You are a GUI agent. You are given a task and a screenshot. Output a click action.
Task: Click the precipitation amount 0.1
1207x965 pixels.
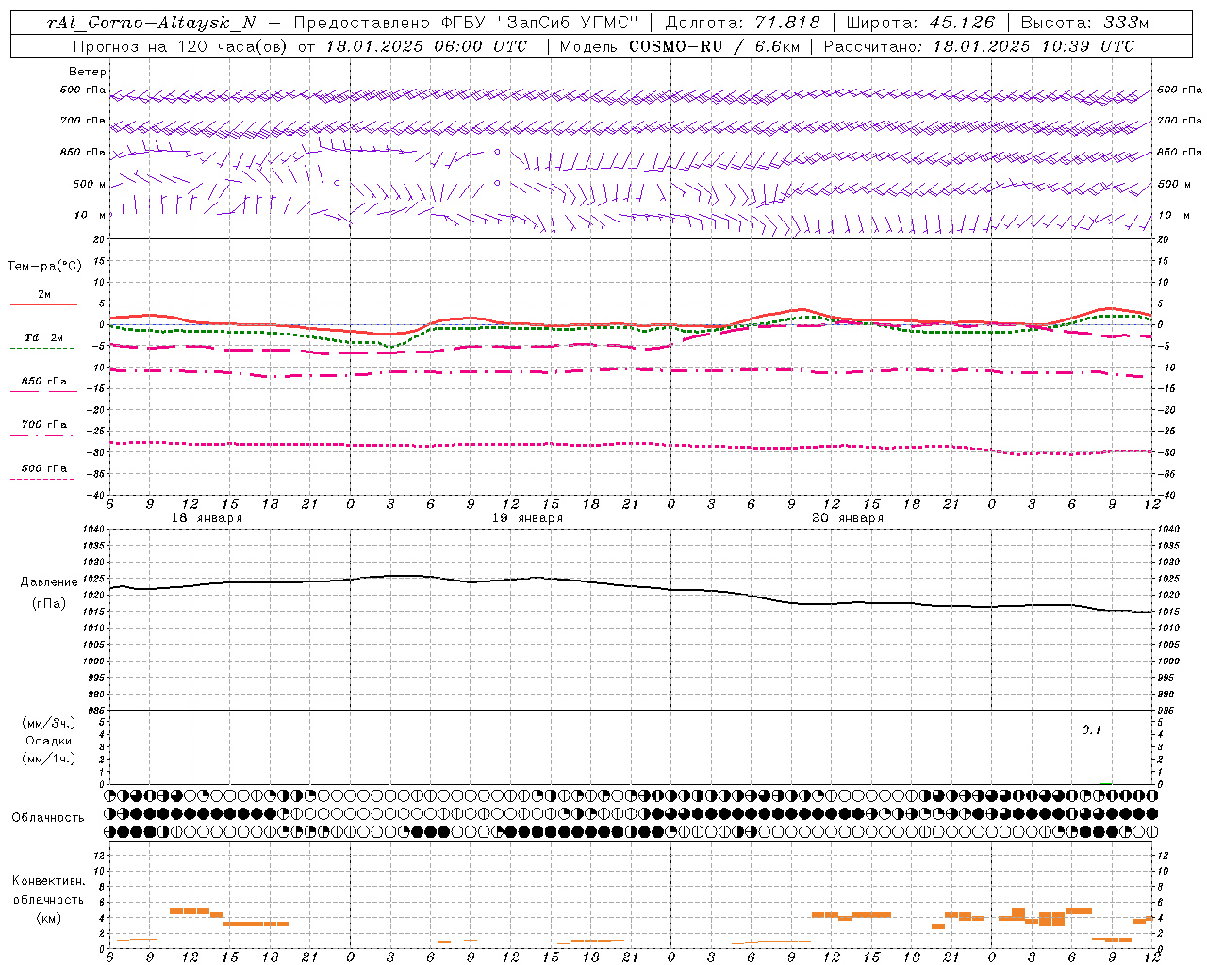click(1091, 729)
